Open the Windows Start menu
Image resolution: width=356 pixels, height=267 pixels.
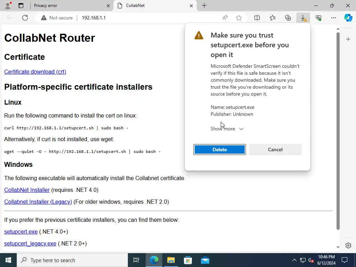(x=8, y=260)
